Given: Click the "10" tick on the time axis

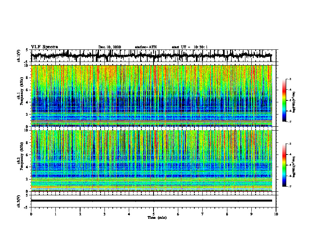Looking at the screenshot, I should tap(276, 214).
